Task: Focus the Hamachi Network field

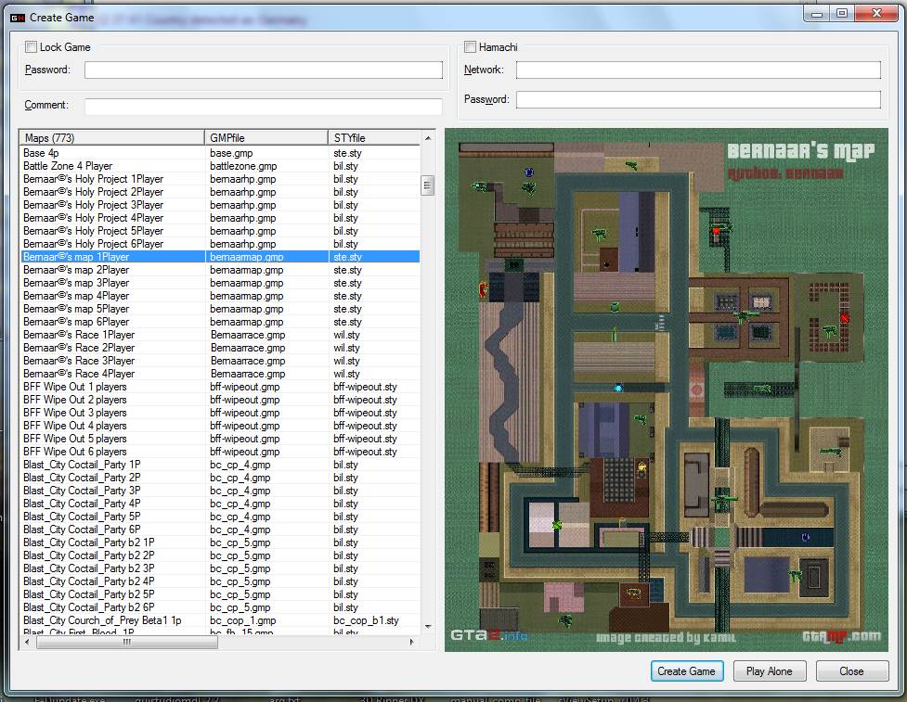Action: tap(698, 70)
